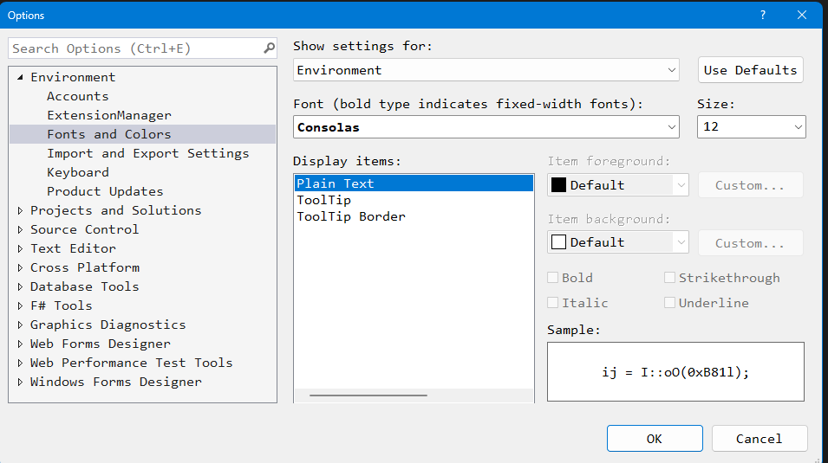This screenshot has width=828, height=463.
Task: Click the search magnifier icon
Action: (269, 49)
